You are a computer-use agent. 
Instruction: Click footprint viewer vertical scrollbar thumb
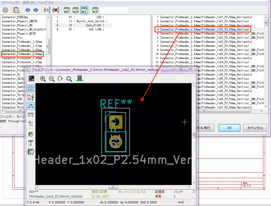click(194, 135)
